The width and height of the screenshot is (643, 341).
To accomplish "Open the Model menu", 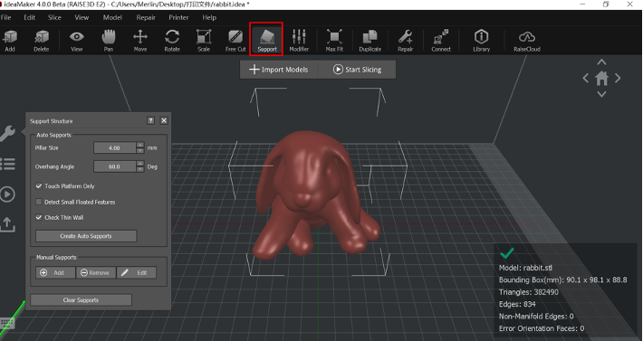I will tap(112, 17).
